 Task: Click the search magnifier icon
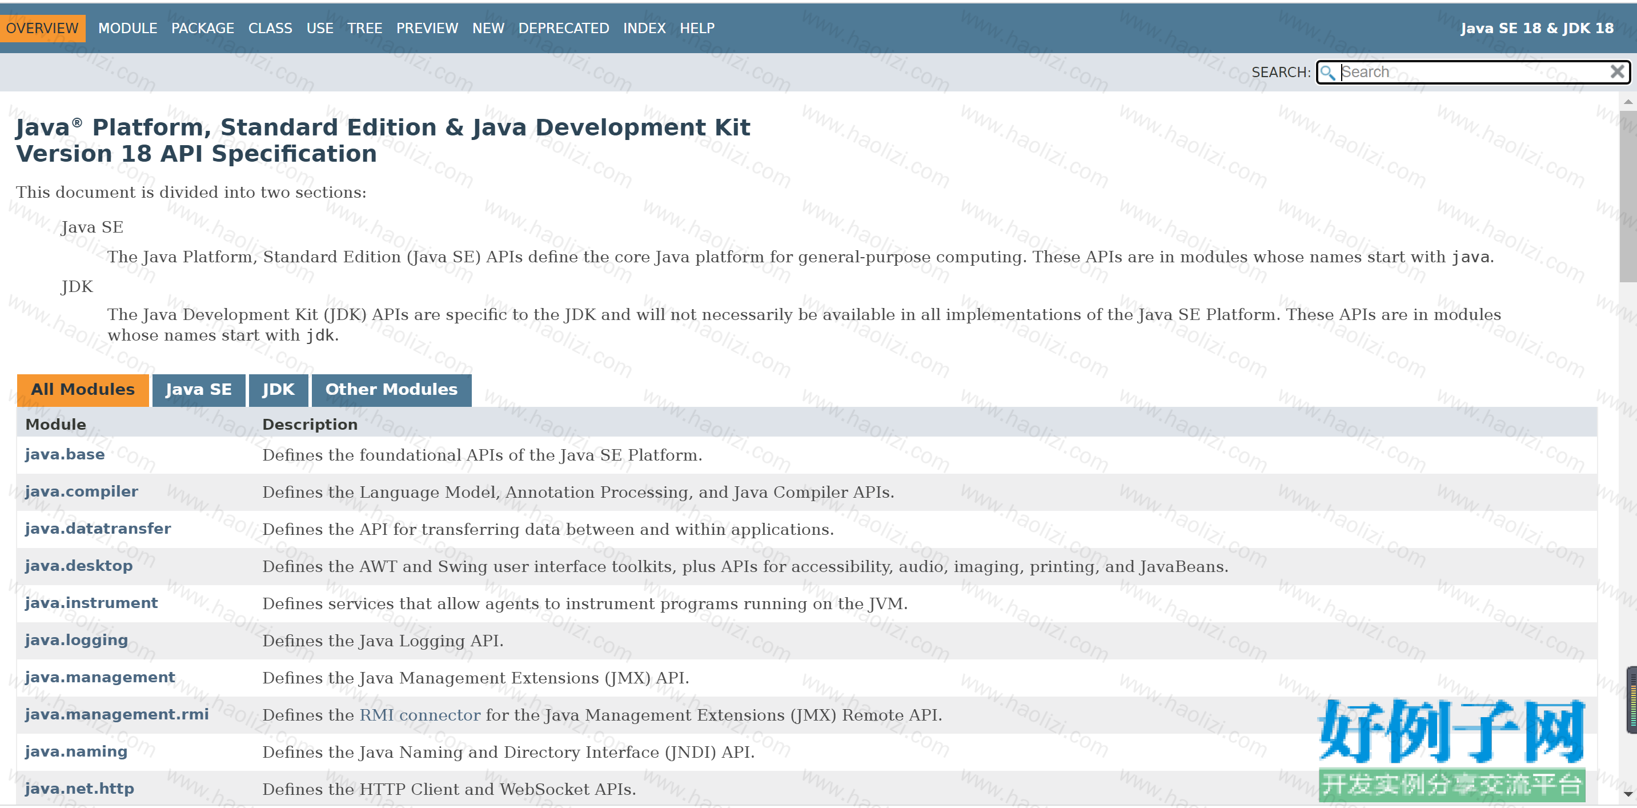coord(1327,73)
